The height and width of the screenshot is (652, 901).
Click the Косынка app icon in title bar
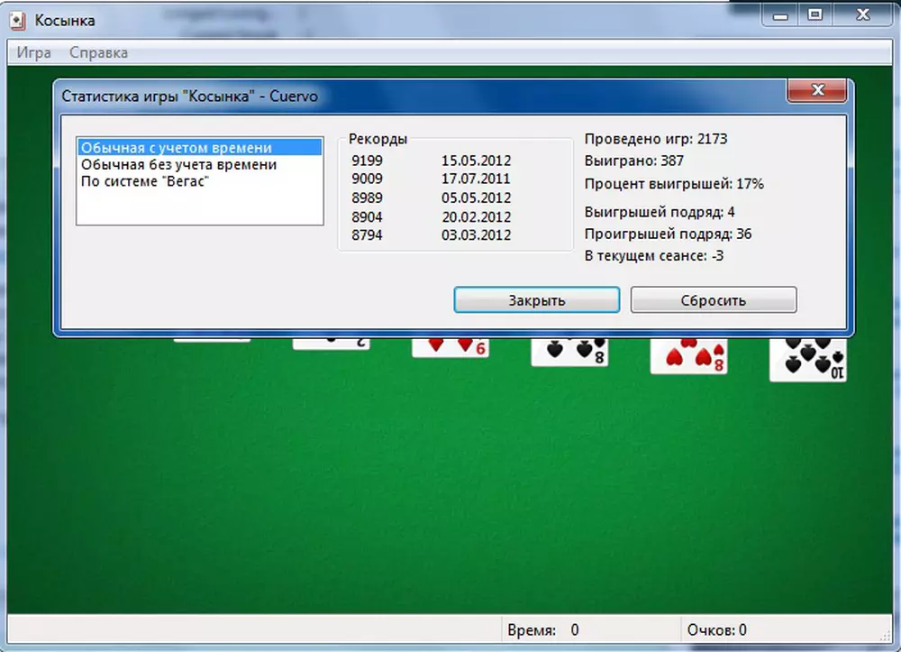pyautogui.click(x=17, y=19)
